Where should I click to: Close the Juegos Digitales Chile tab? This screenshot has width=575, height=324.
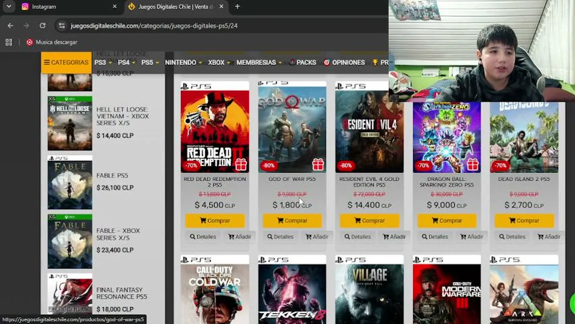(x=221, y=7)
